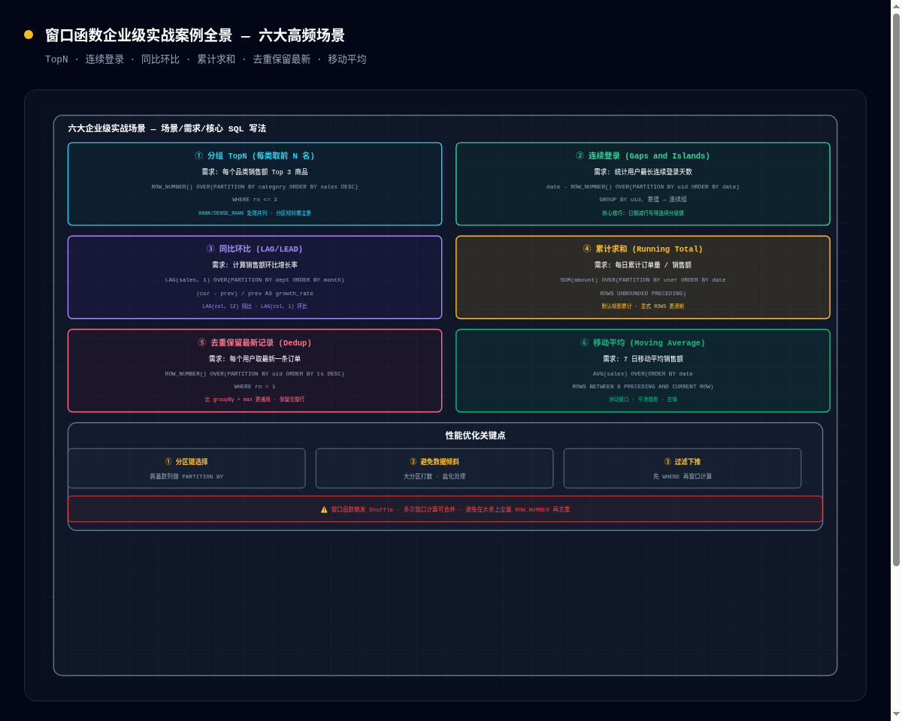Click text 需求: 每个用户取最新一条订单

[255, 359]
